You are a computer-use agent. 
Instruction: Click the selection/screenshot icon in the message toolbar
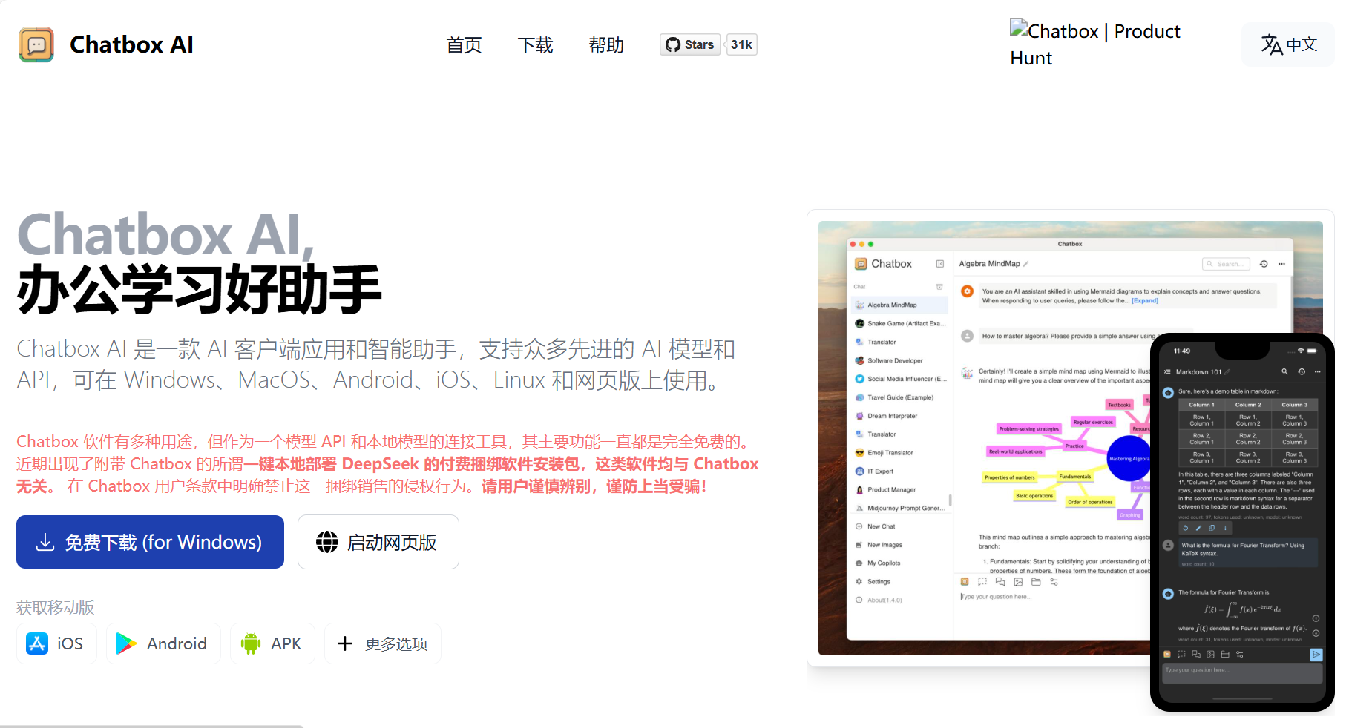[982, 582]
